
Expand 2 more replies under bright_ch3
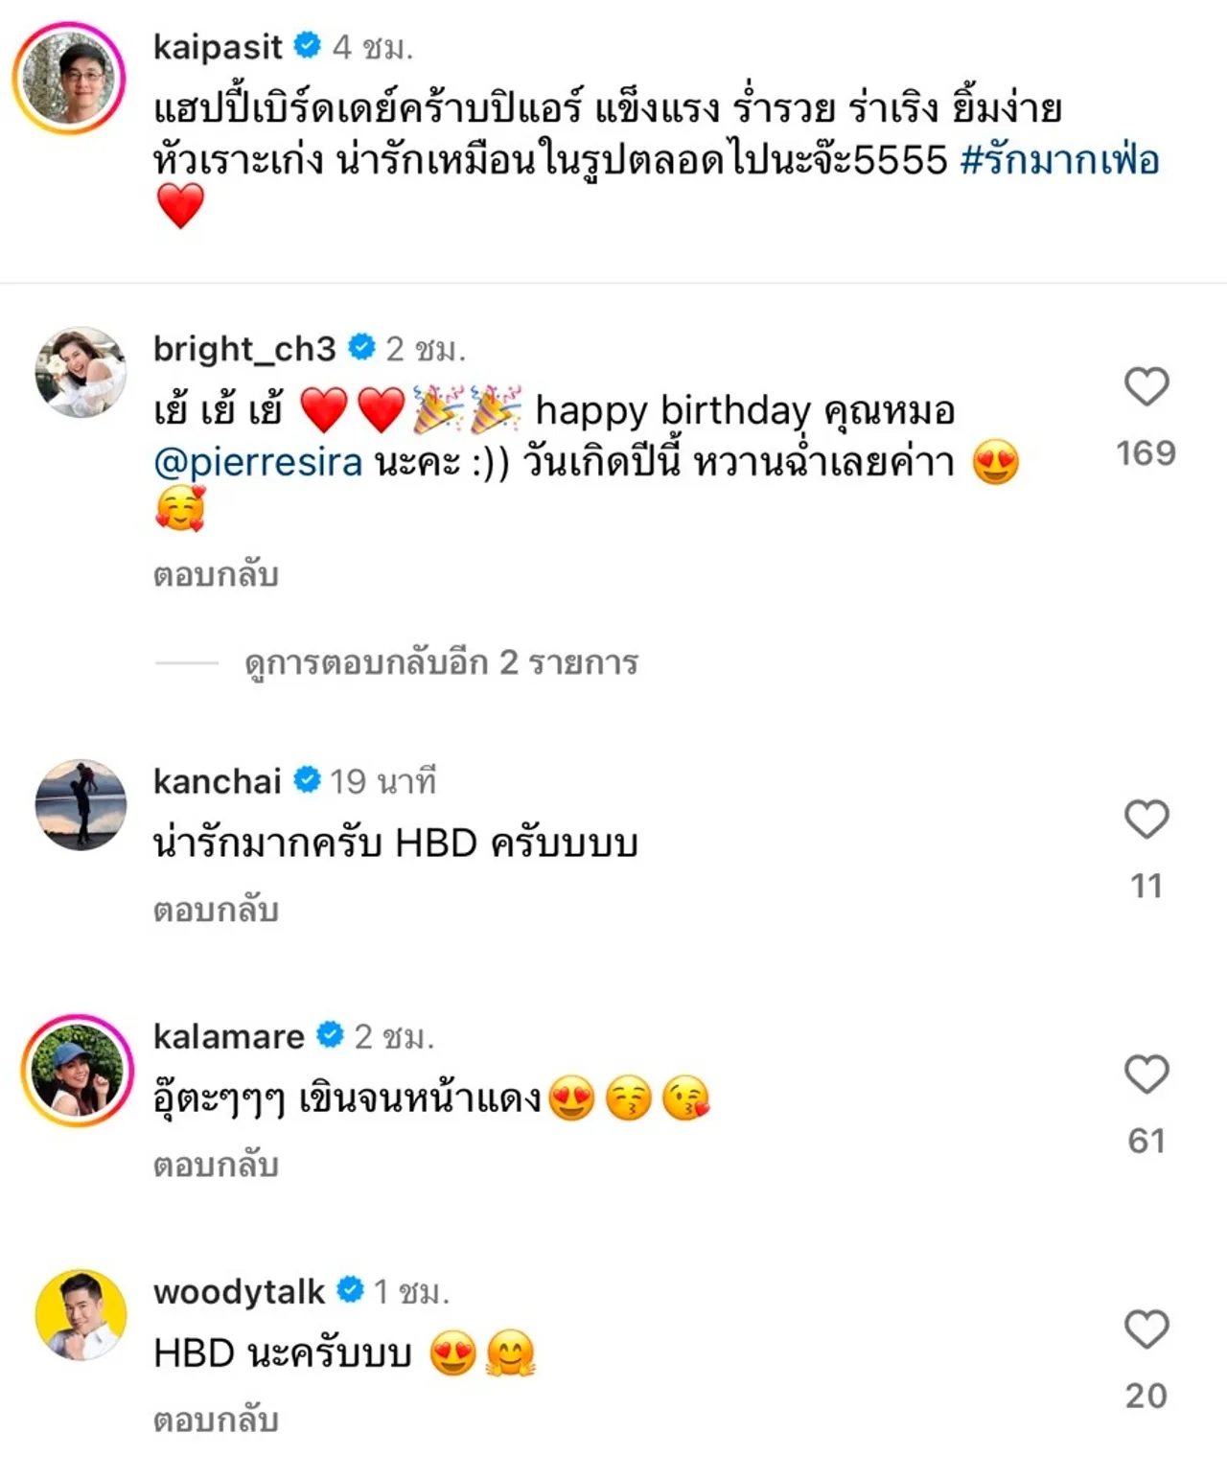coord(441,662)
